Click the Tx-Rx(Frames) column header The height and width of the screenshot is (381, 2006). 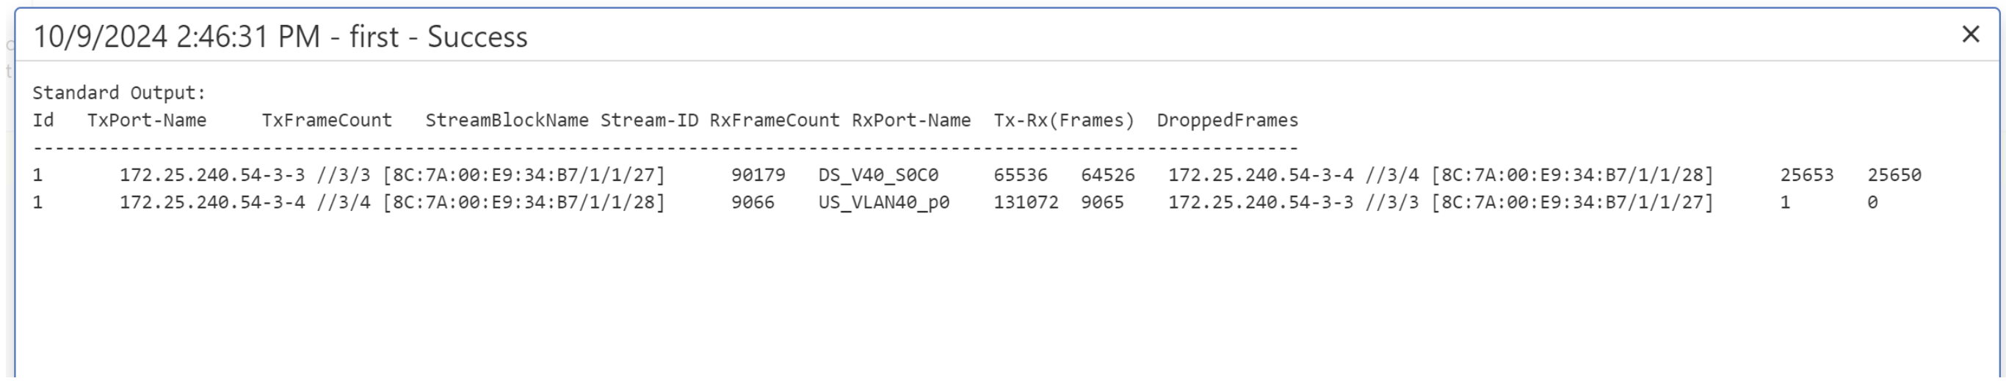(1064, 120)
